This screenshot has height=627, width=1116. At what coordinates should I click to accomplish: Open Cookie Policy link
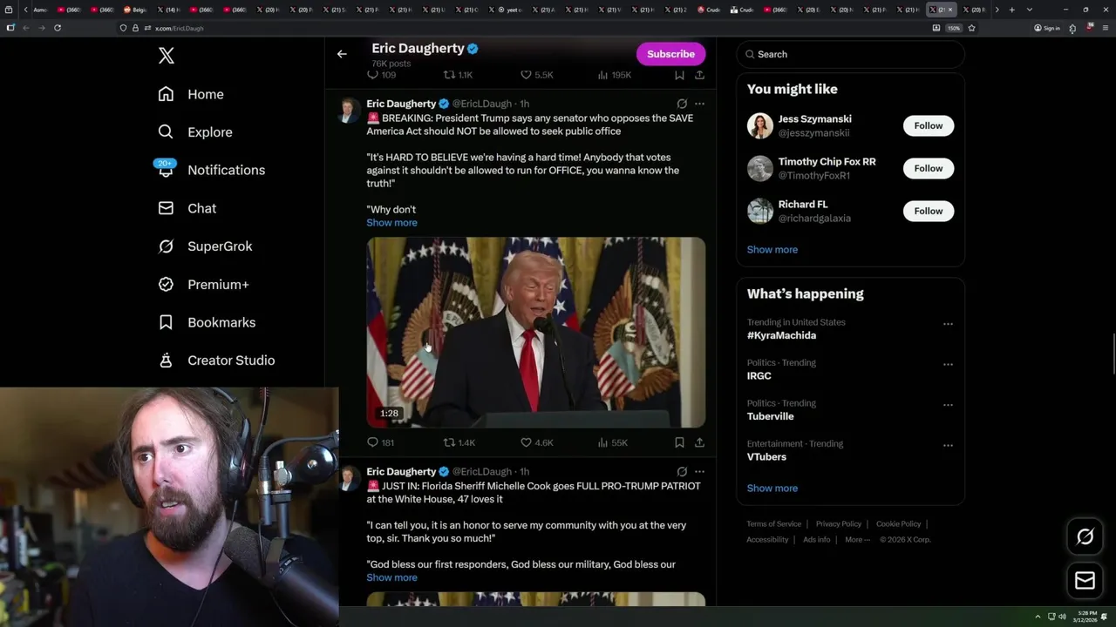pos(898,523)
